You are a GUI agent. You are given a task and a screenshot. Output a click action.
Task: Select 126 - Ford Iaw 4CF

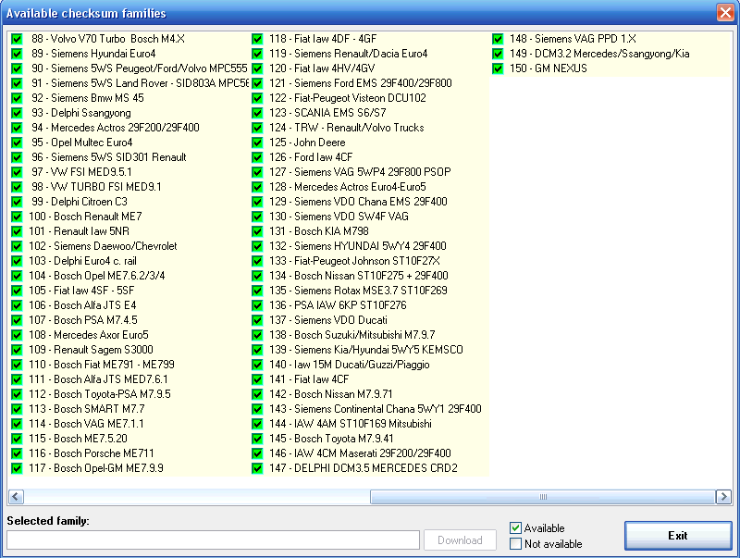(311, 157)
